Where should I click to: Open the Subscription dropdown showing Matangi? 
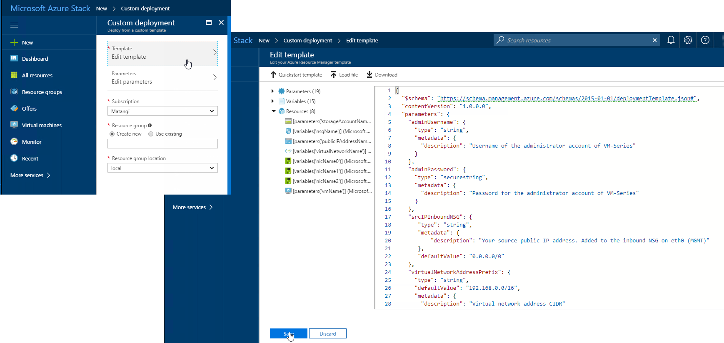click(x=162, y=111)
